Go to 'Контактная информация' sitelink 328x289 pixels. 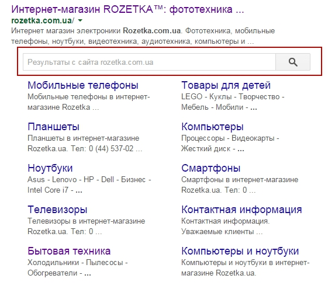coord(241,210)
